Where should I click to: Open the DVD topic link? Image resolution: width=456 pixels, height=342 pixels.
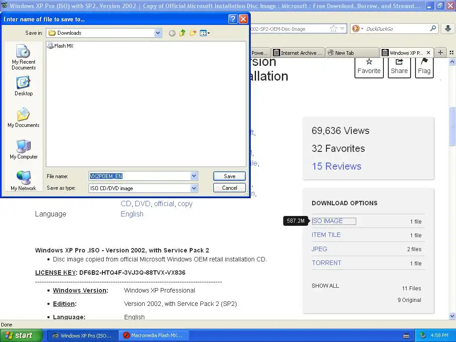point(142,204)
